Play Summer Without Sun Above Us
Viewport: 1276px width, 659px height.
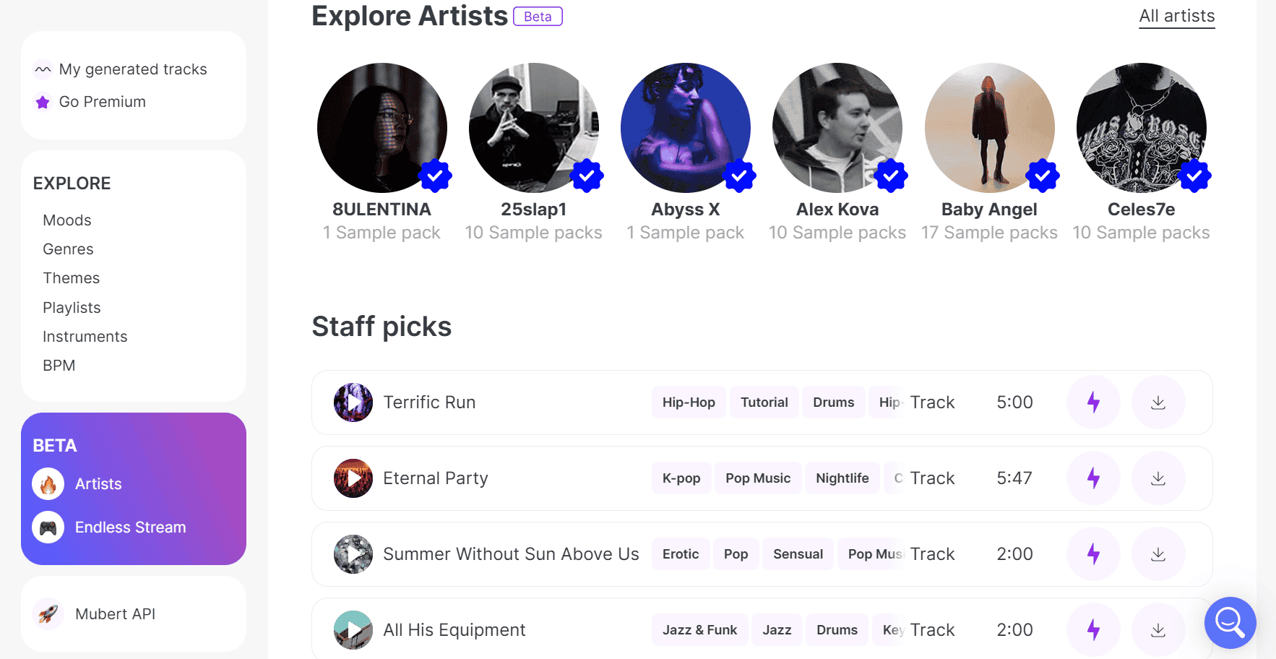353,554
